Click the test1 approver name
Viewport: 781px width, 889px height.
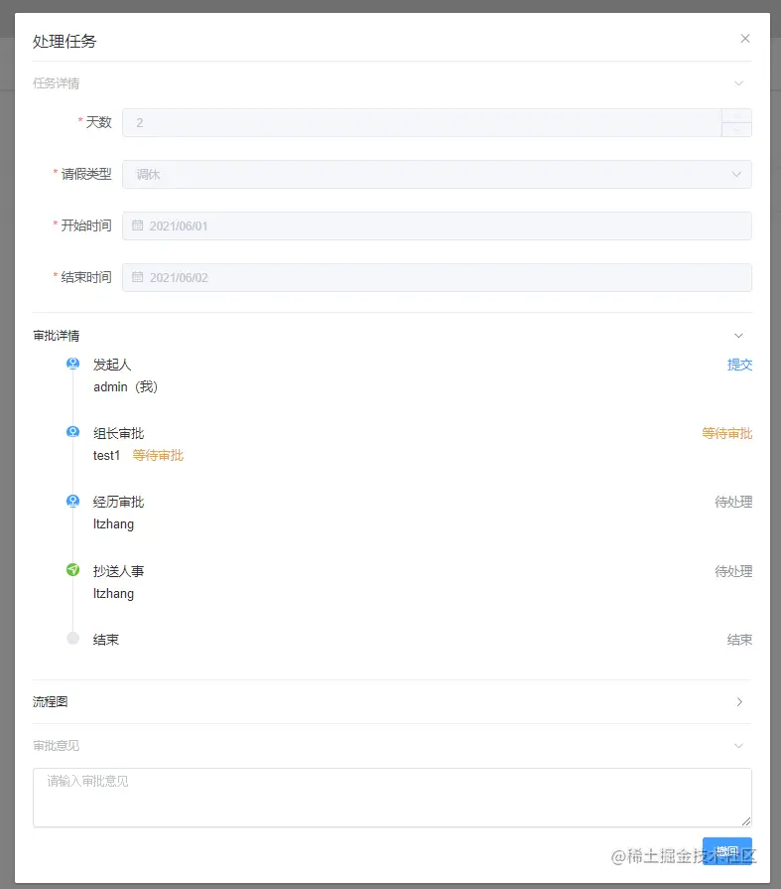tap(106, 455)
